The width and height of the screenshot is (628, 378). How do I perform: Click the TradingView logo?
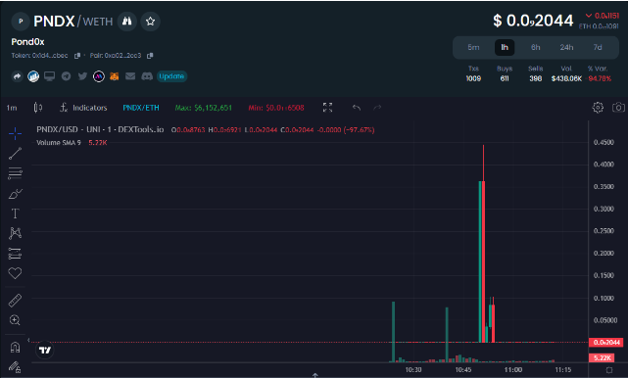coord(45,350)
